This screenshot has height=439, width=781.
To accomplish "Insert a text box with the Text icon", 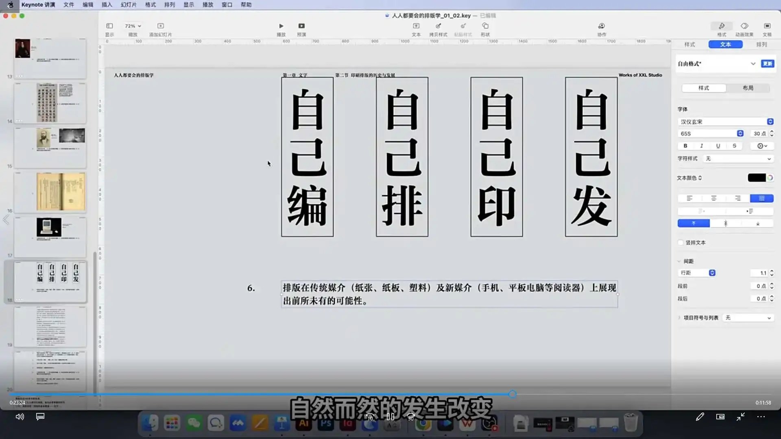I will (x=416, y=26).
